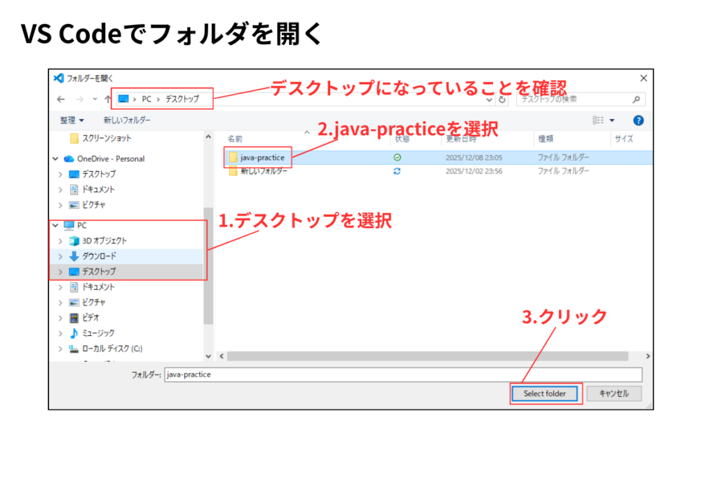Click the 新しいフォルダー toolbar button

tap(128, 121)
